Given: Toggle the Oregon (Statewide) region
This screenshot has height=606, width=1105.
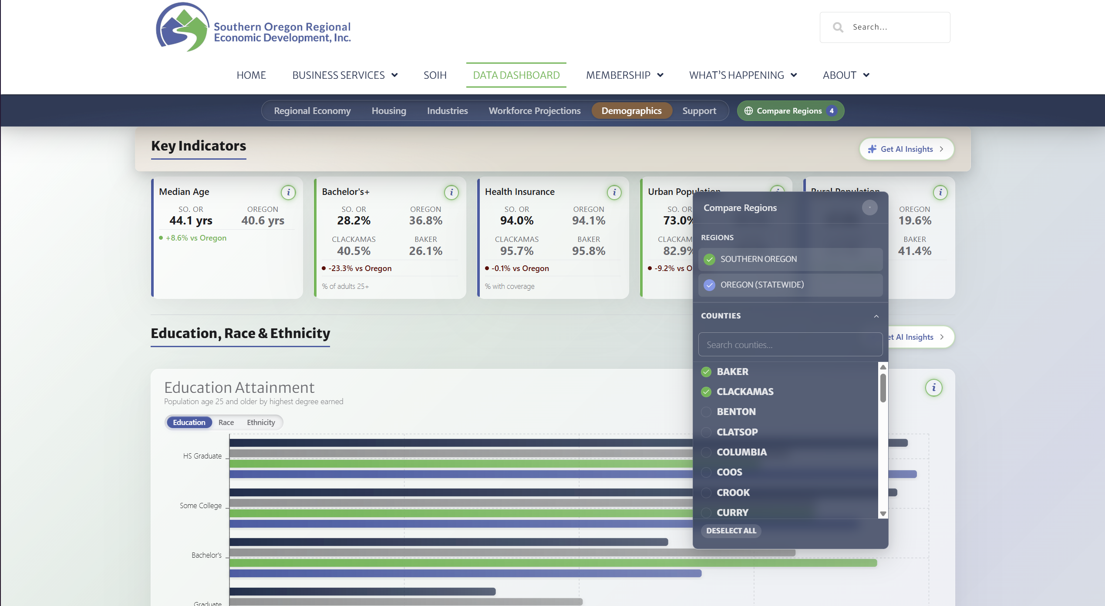Looking at the screenshot, I should pyautogui.click(x=790, y=285).
